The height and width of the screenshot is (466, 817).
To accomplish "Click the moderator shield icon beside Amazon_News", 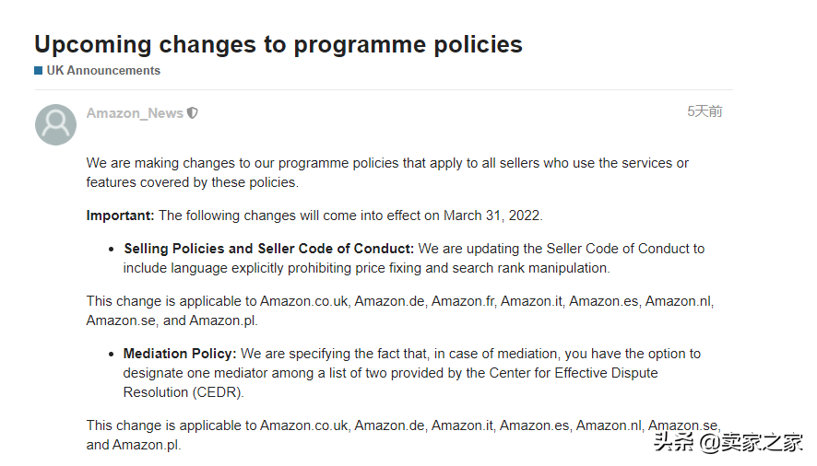I will click(193, 113).
